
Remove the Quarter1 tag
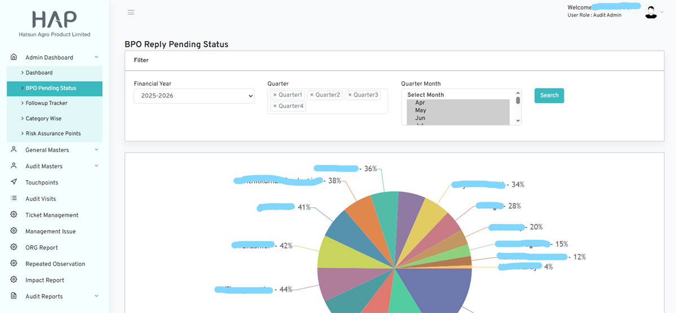[275, 95]
